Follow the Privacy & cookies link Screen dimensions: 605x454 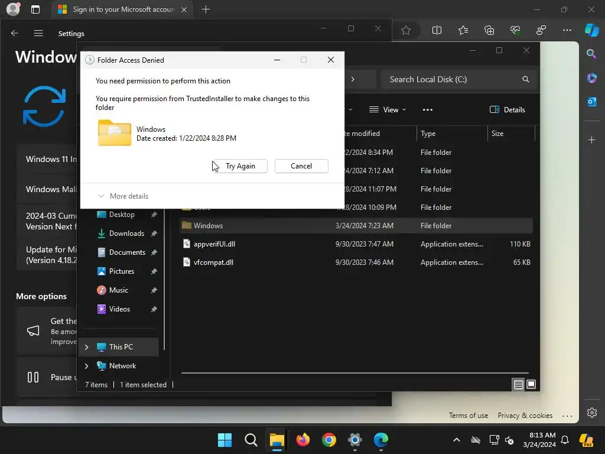point(525,416)
